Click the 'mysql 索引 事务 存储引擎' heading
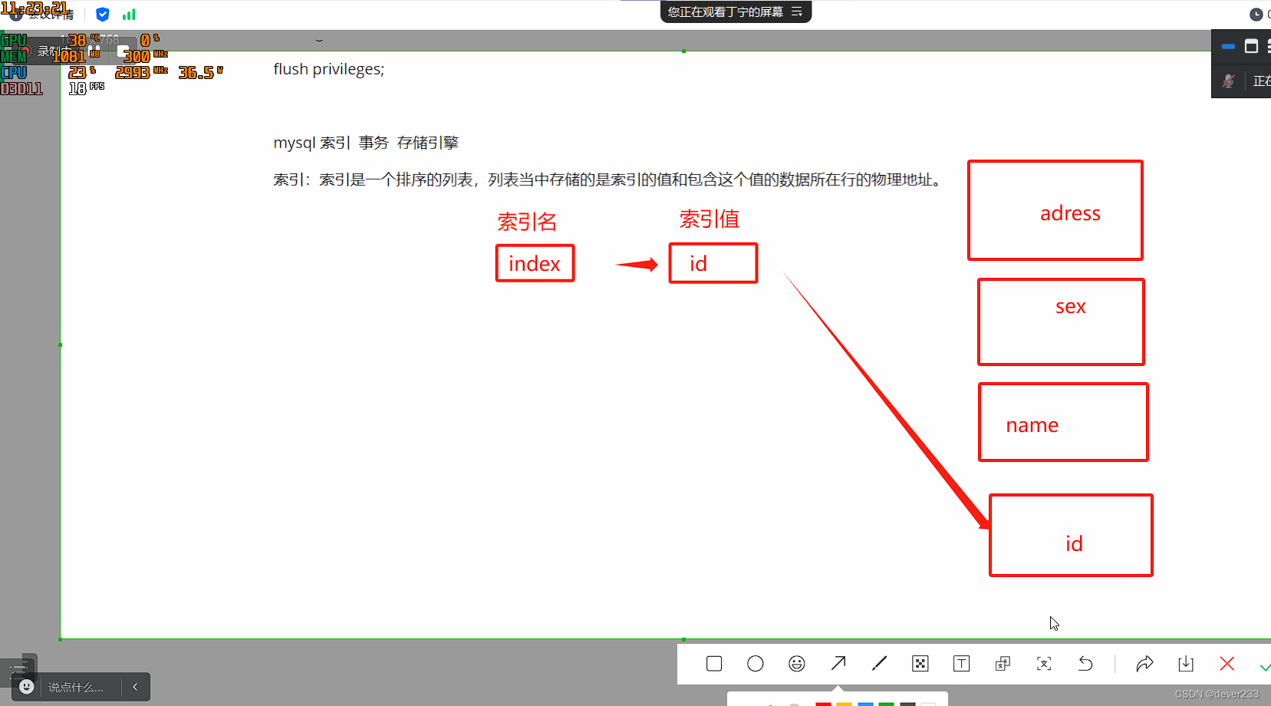 pyautogui.click(x=366, y=143)
